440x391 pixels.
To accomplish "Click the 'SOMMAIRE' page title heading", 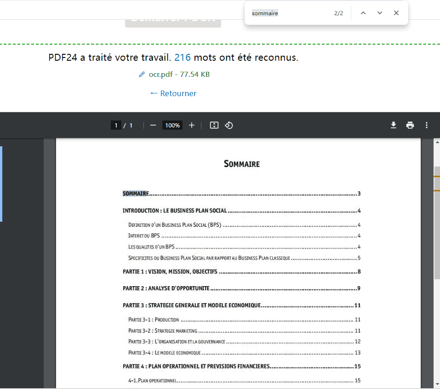I will pyautogui.click(x=241, y=164).
